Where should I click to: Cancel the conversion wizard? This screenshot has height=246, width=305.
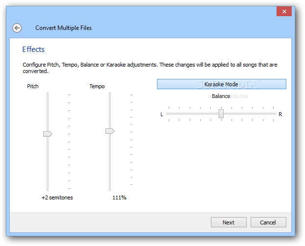tap(268, 222)
